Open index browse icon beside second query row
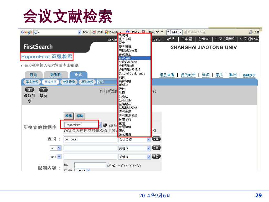269x202 pixels. click(156, 148)
